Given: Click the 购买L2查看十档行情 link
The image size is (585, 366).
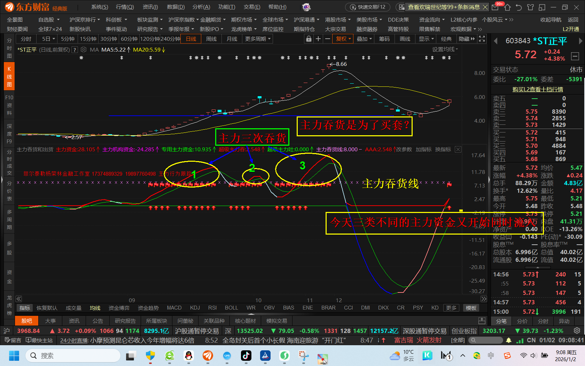Looking at the screenshot, I should 538,90.
